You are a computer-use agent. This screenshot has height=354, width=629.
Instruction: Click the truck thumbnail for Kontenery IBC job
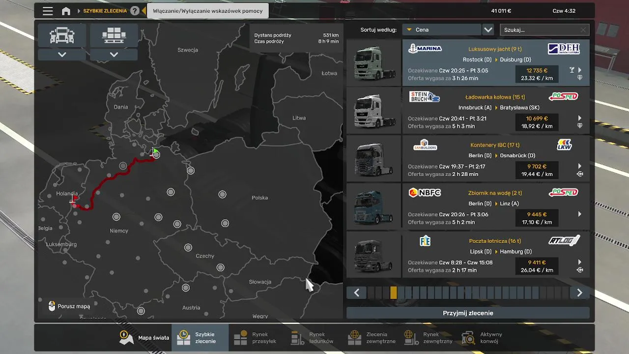coord(374,159)
